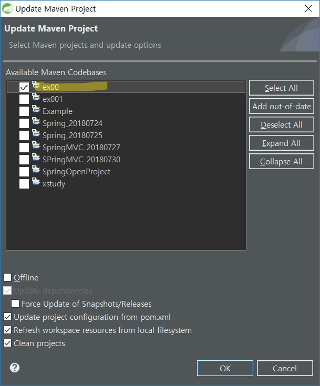Uncheck Update project configuration from pom.xml

(x=7, y=317)
